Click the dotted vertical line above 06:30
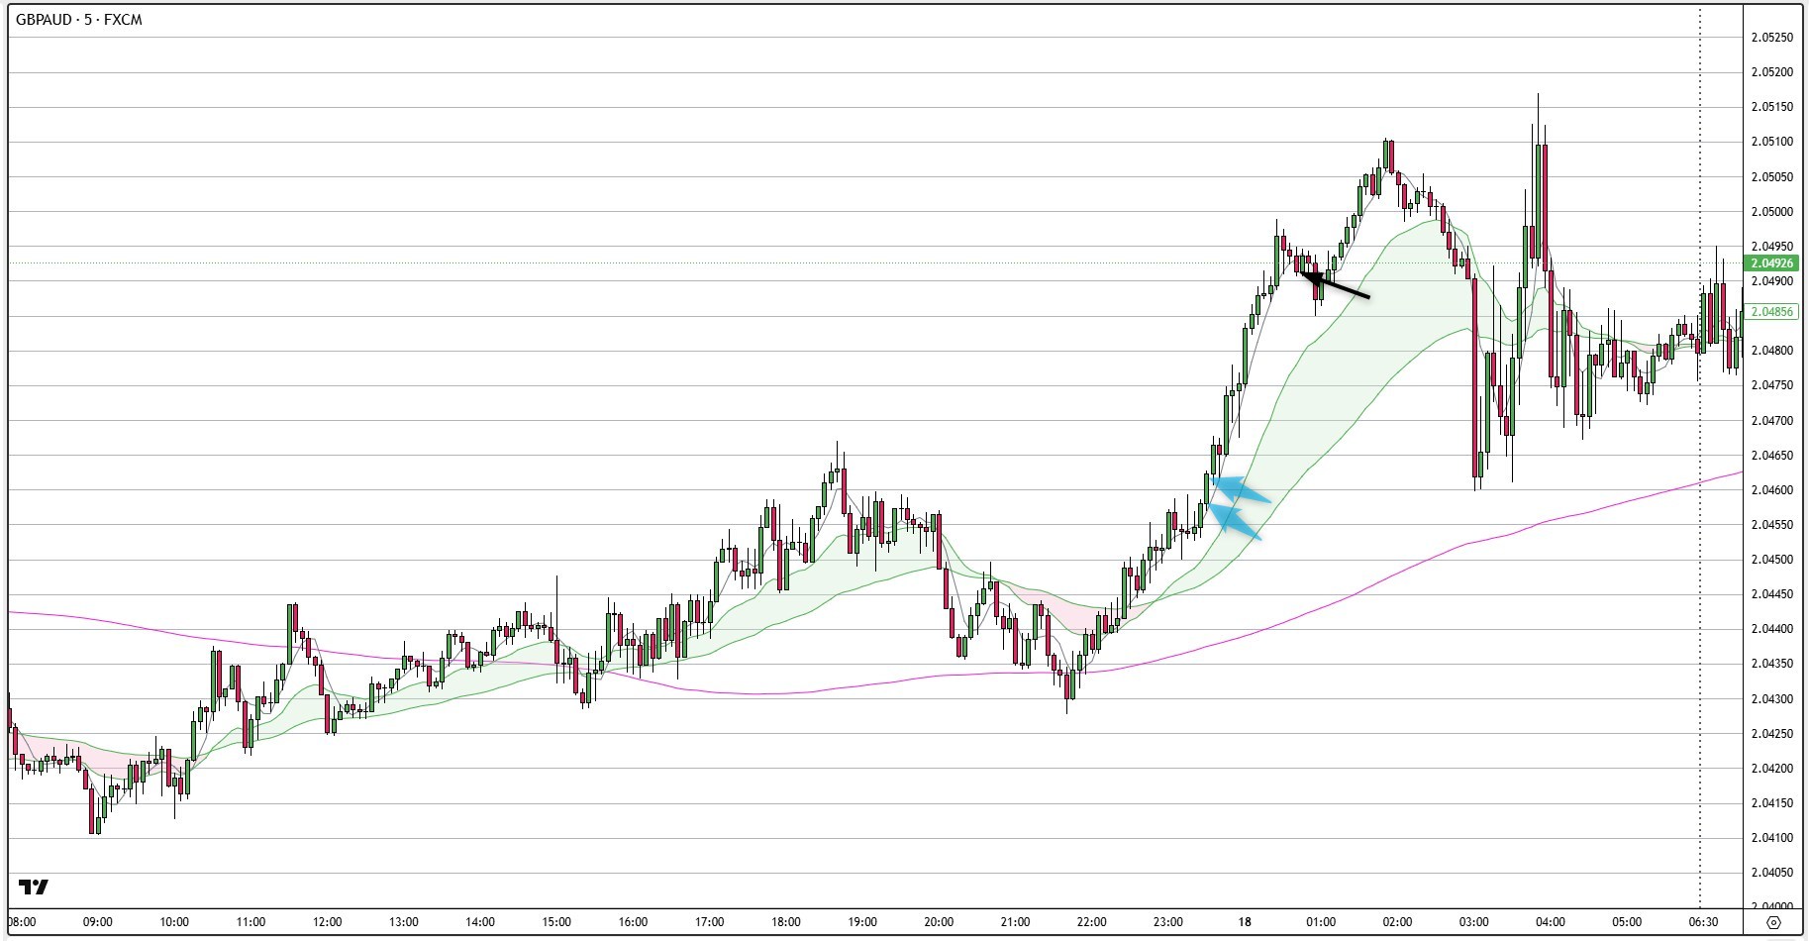This screenshot has width=1809, height=941. [1700, 149]
